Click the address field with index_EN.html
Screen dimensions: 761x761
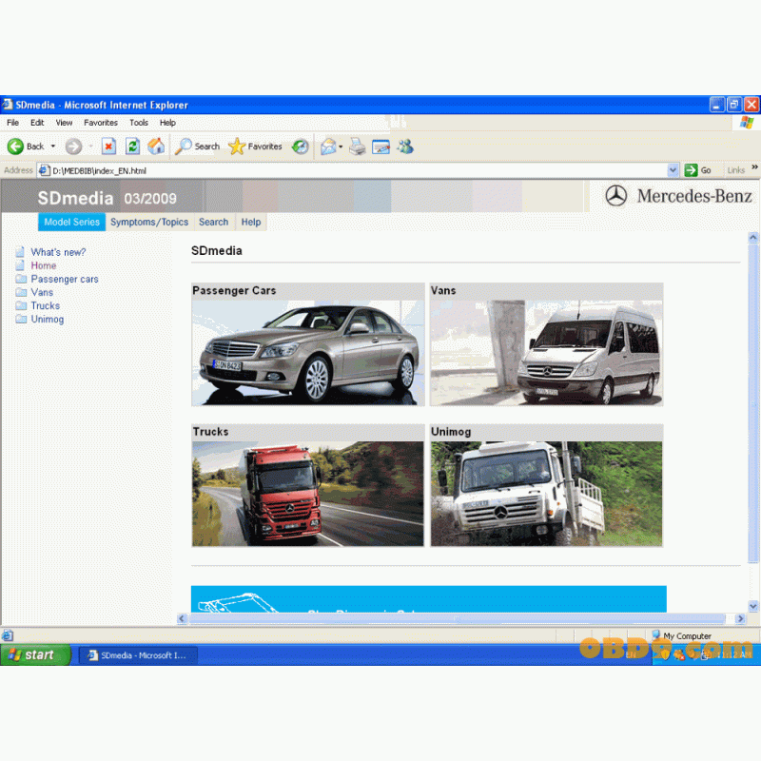click(x=358, y=170)
